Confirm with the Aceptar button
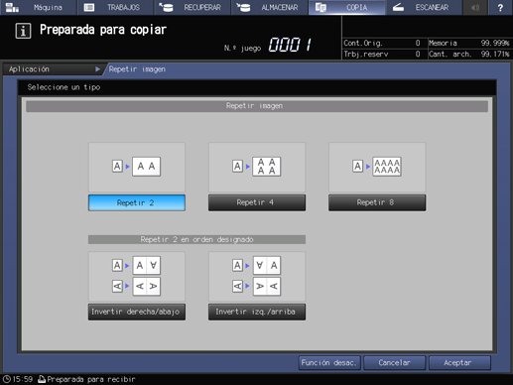Screen dimensions: 513x385 pyautogui.click(x=459, y=363)
